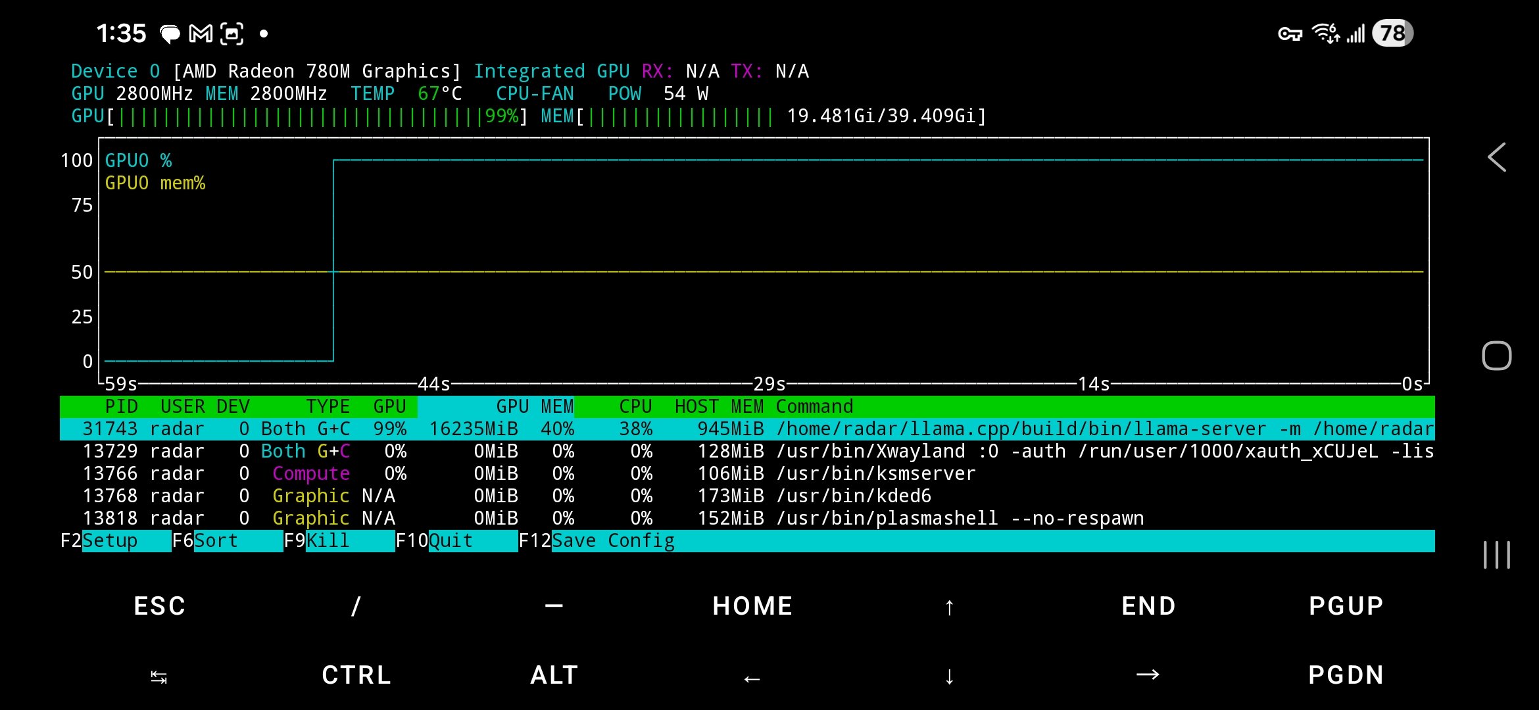Tap the Android back chevron icon
Viewport: 1539px width, 710px height.
click(1497, 158)
